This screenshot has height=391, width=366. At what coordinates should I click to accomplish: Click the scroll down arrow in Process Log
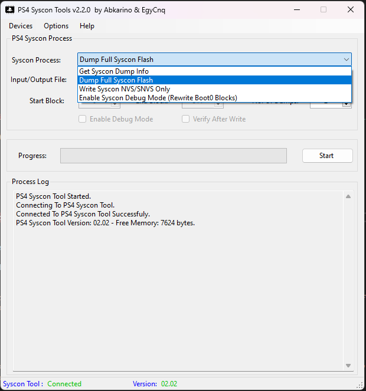pyautogui.click(x=348, y=366)
